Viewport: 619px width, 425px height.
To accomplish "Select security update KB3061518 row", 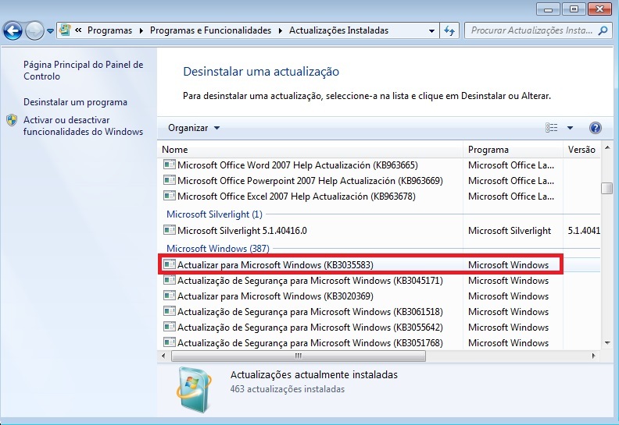I will point(379,312).
